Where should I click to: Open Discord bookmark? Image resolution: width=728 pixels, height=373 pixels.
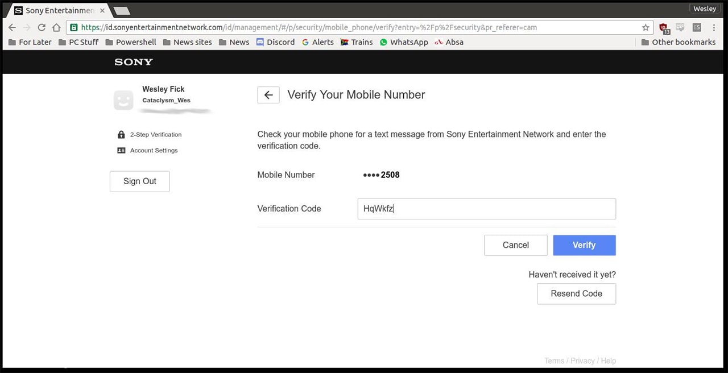click(x=275, y=42)
